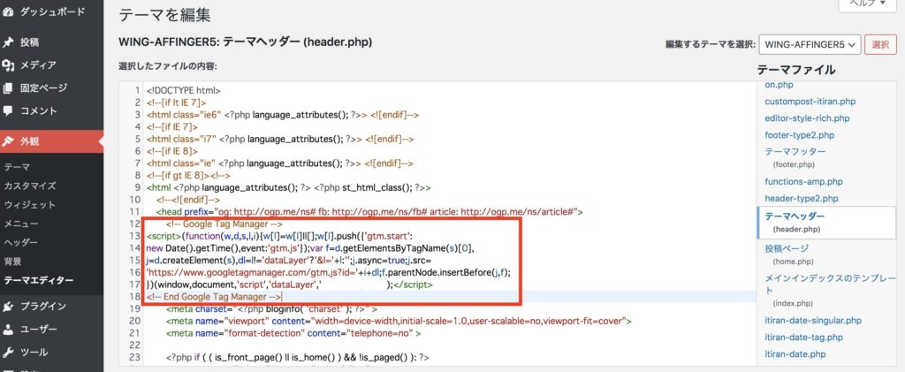This screenshot has width=905, height=372.
Task: Go to テーマ submenu
Action: (x=17, y=167)
